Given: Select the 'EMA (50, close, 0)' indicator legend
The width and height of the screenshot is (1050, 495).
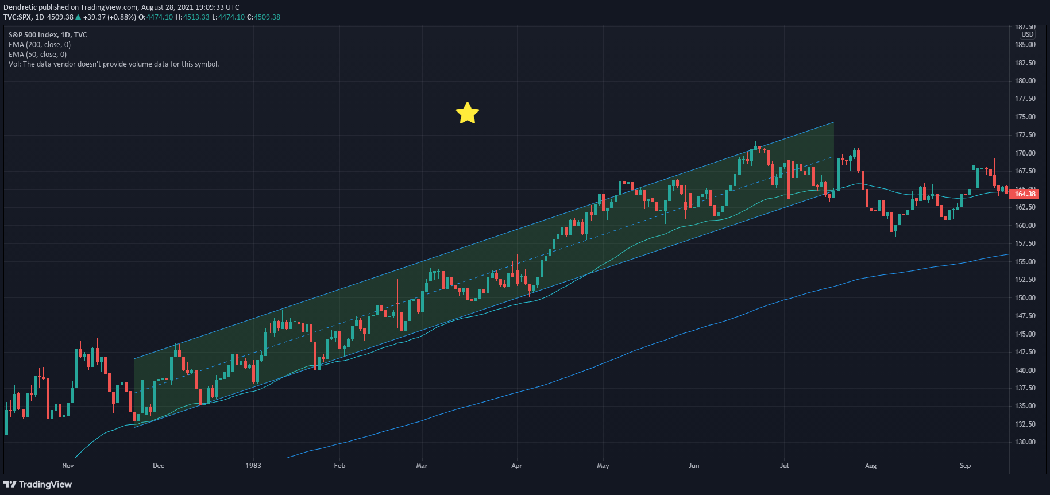Looking at the screenshot, I should pyautogui.click(x=37, y=55).
